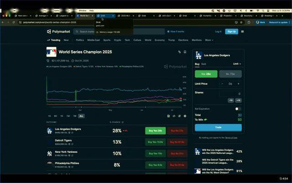Image resolution: width=292 pixels, height=183 pixels.
Task: Open the Trending category
Action: click(54, 40)
